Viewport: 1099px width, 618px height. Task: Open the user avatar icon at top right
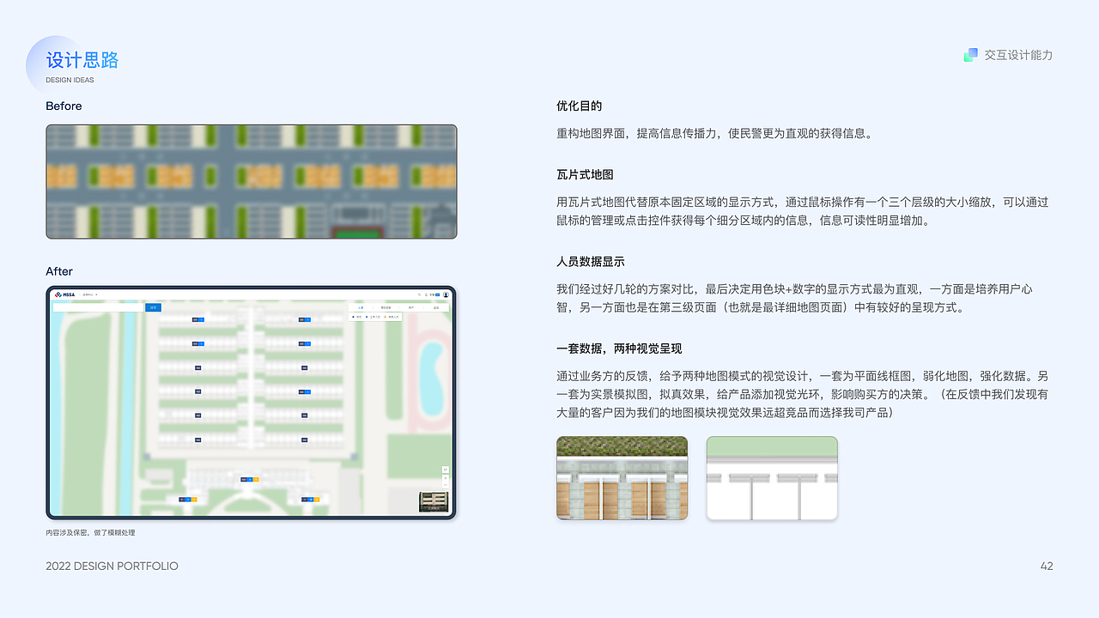click(446, 294)
